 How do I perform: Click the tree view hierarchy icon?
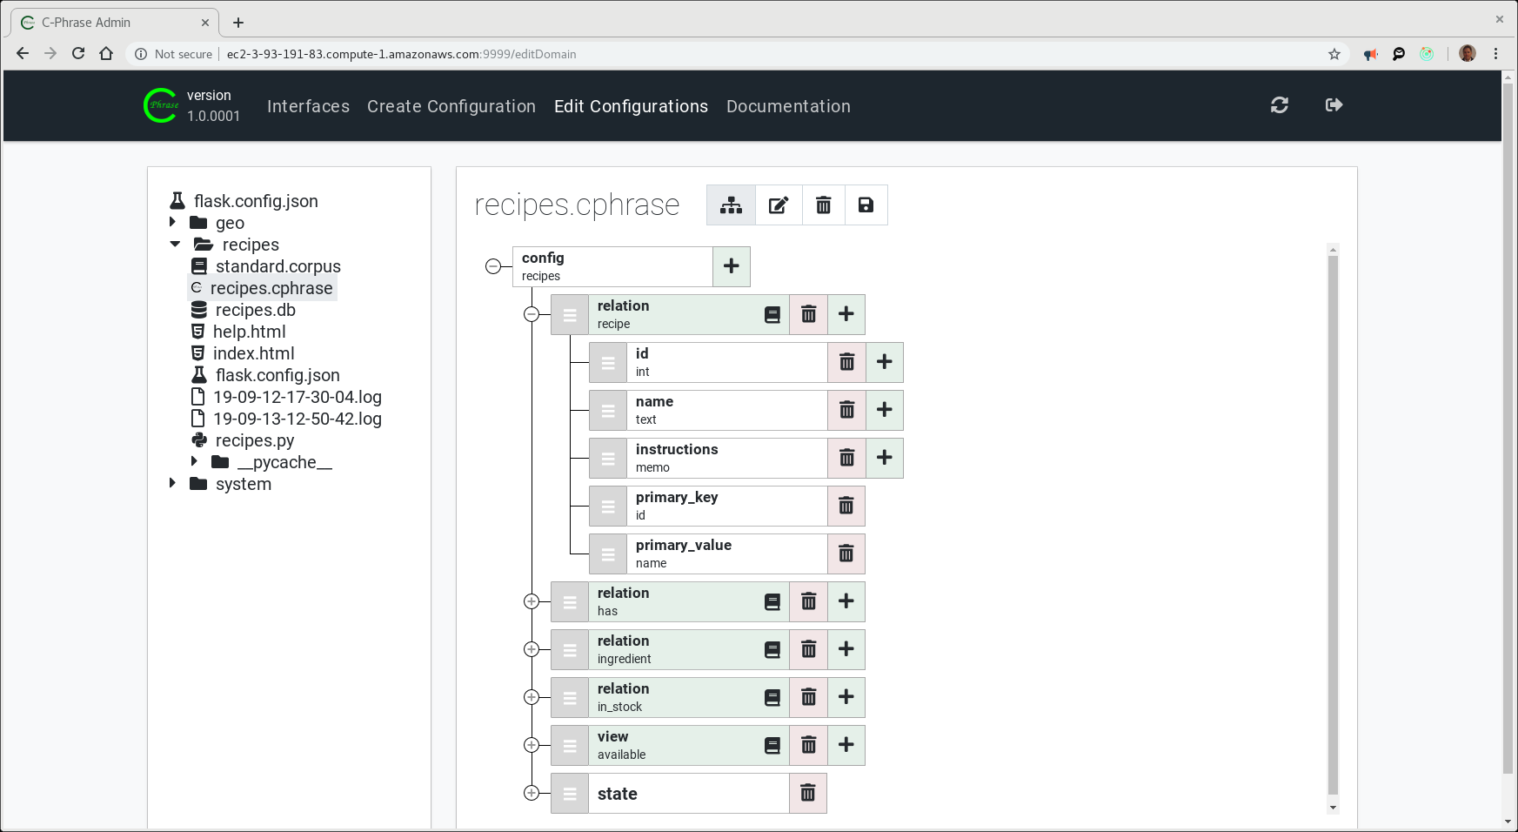(x=731, y=205)
